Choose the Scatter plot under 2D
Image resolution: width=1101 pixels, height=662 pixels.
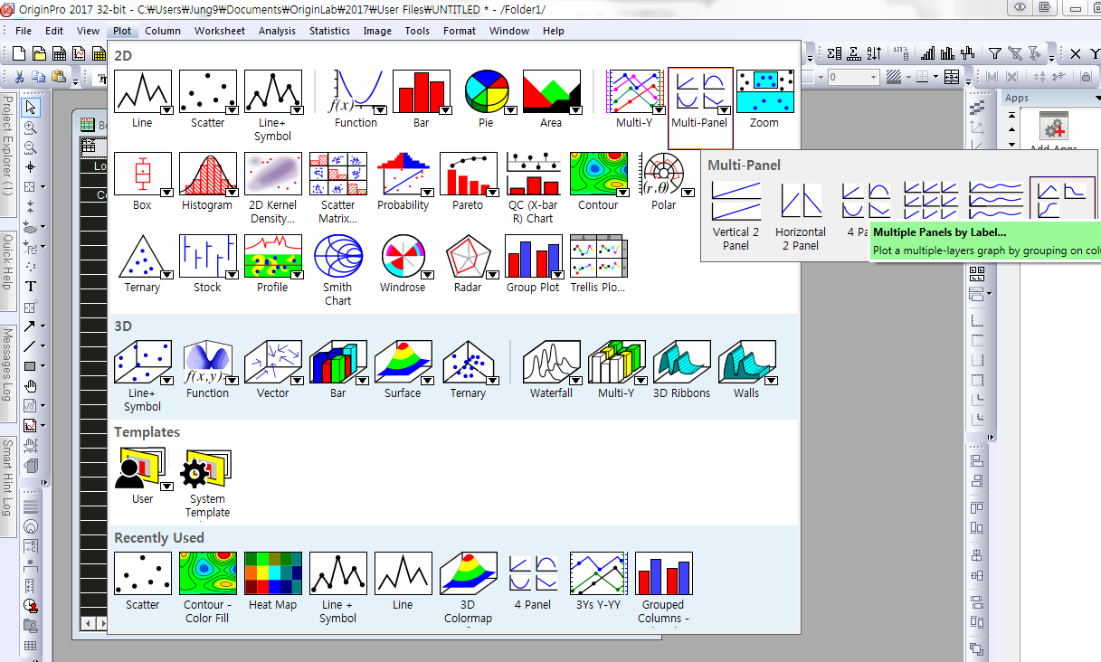point(207,91)
